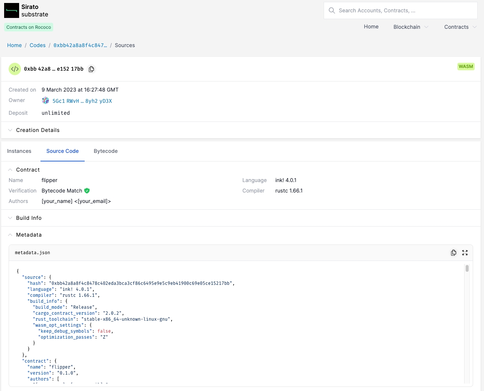Viewport: 484px width, 391px height.
Task: Click the owner account identicon
Action: click(46, 101)
